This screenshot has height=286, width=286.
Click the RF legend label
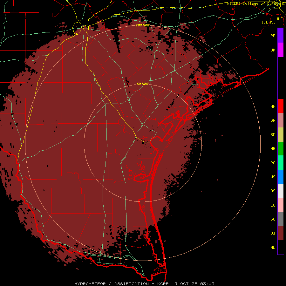[273, 36]
